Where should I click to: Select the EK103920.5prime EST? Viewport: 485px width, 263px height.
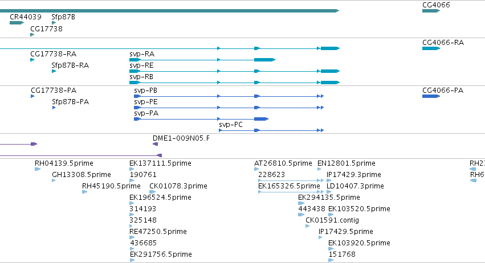331,249
